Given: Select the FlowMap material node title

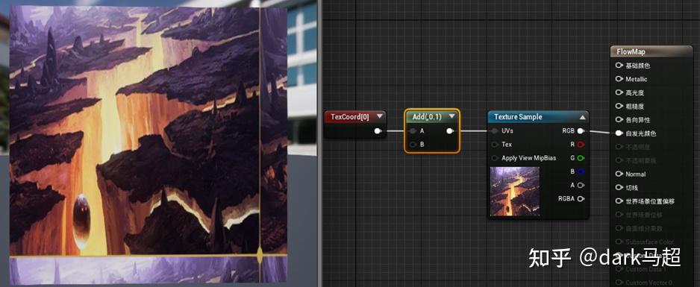Looking at the screenshot, I should pyautogui.click(x=631, y=51).
